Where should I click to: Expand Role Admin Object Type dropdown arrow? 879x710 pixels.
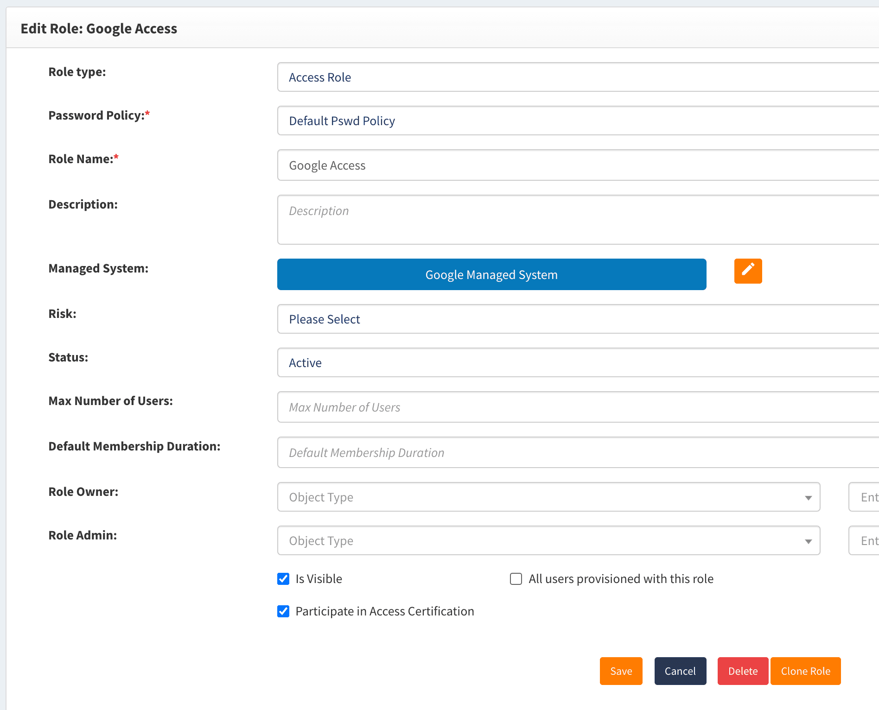click(x=808, y=541)
